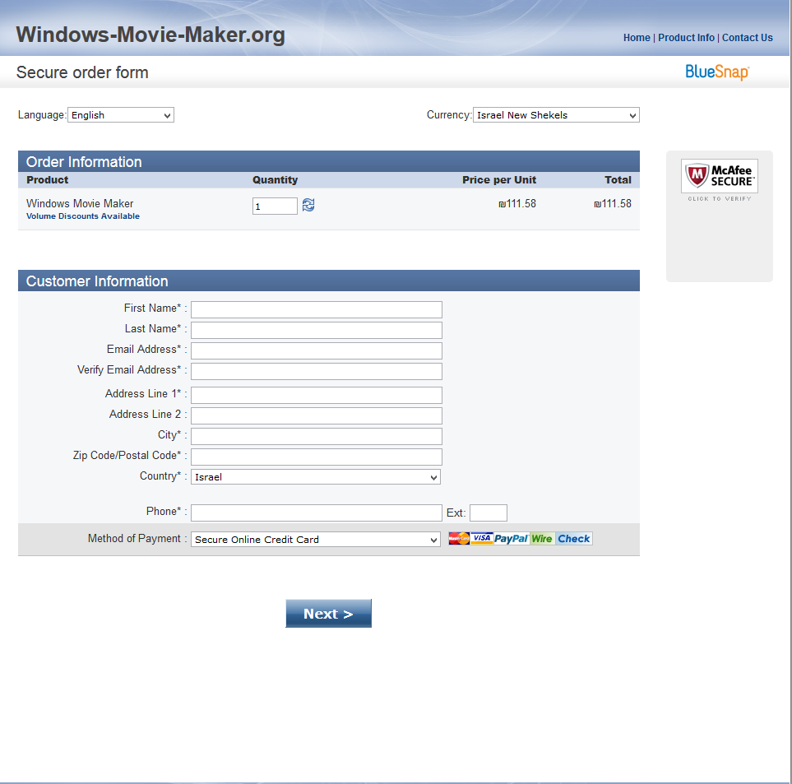Select the Quantity input box
This screenshot has width=792, height=784.
click(x=275, y=206)
